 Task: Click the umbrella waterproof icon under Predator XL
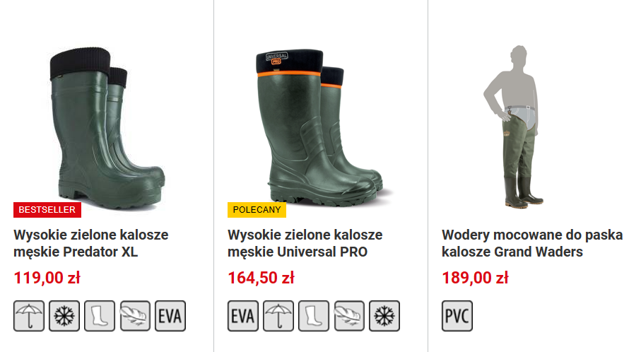[x=29, y=316]
